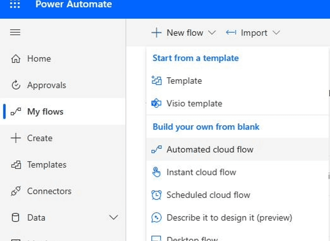The height and width of the screenshot is (241, 330).
Task: Click the Visio template icon
Action: click(156, 103)
